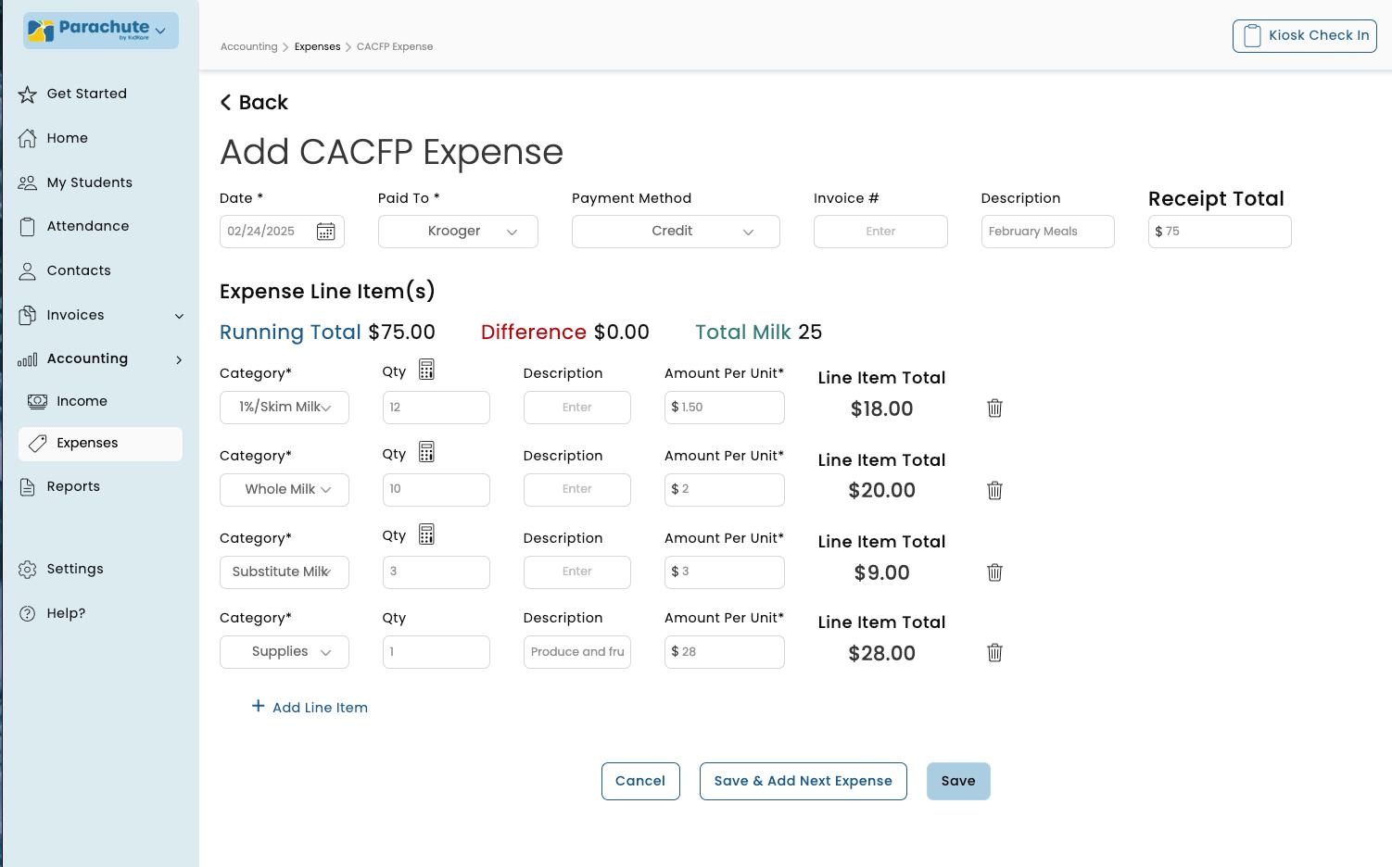Click calculator icon for 1%/Skim Milk quantity
1392x867 pixels.
pos(426,371)
